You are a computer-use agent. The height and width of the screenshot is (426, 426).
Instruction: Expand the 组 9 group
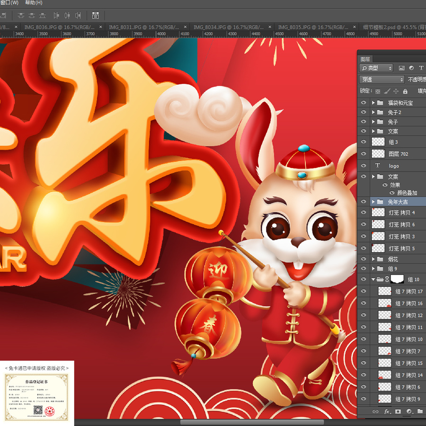[373, 268]
